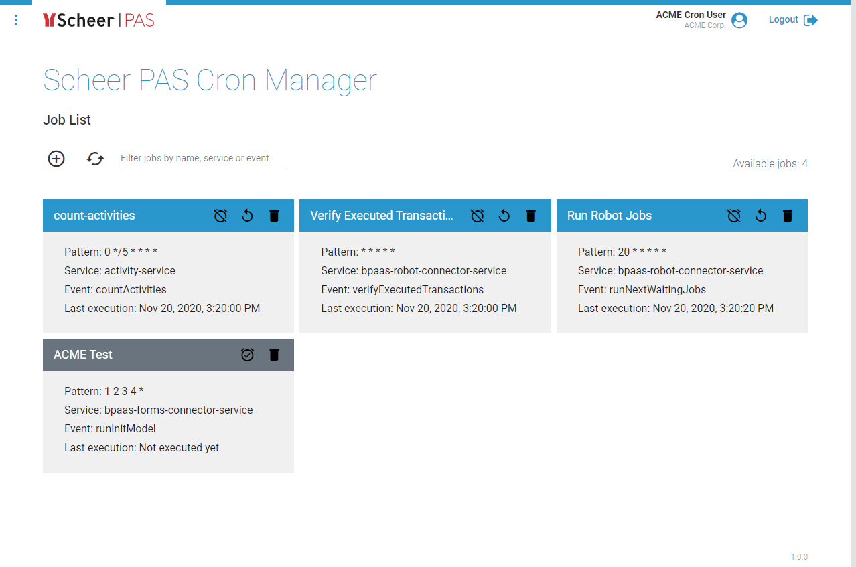Disable schedule for Run Robot Jobs
The height and width of the screenshot is (567, 856).
point(734,216)
